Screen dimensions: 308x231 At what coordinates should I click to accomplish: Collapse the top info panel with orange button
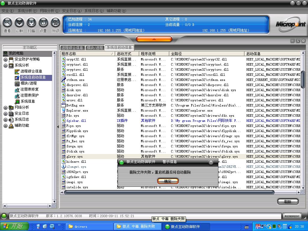click(154, 39)
